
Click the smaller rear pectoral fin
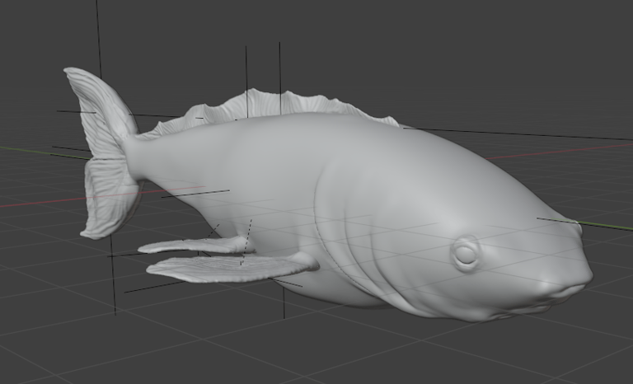197,245
